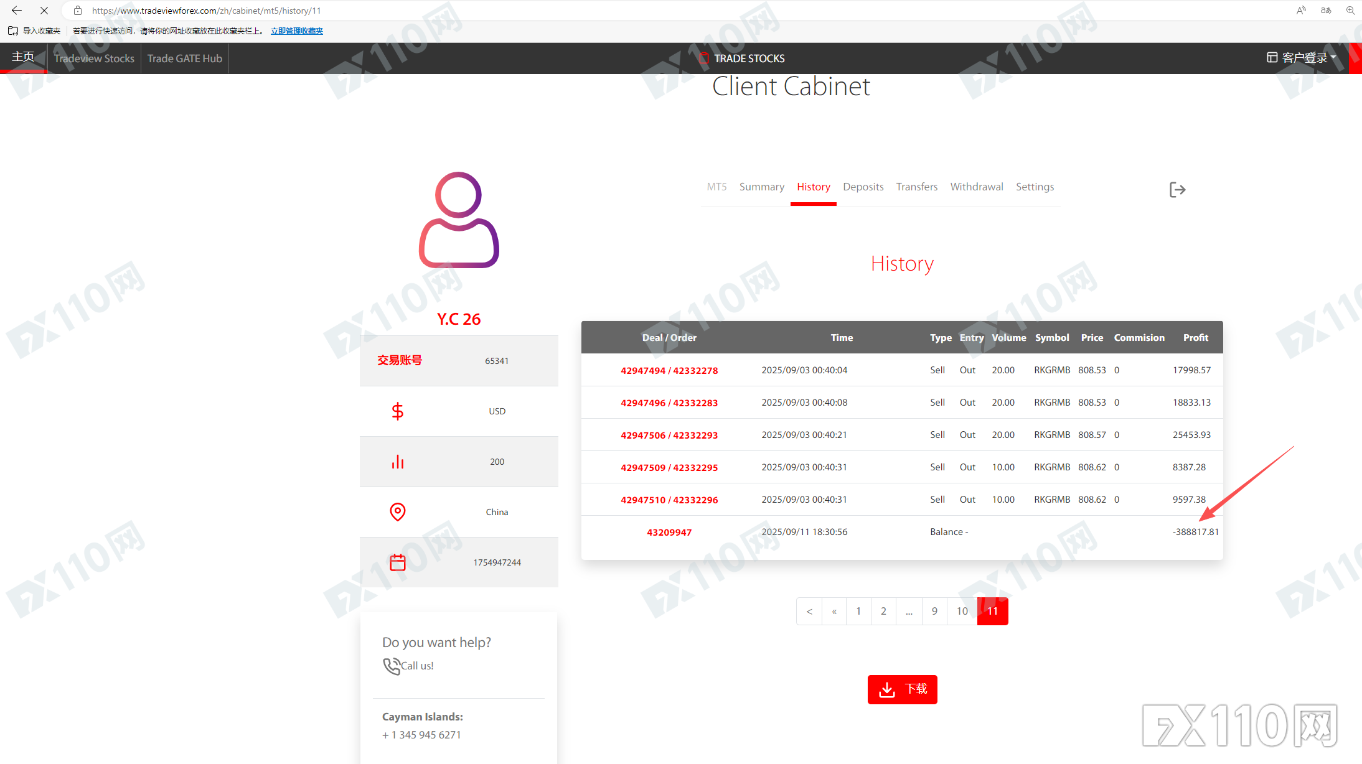Stop page loading with the X icon
The width and height of the screenshot is (1362, 764).
tap(44, 11)
